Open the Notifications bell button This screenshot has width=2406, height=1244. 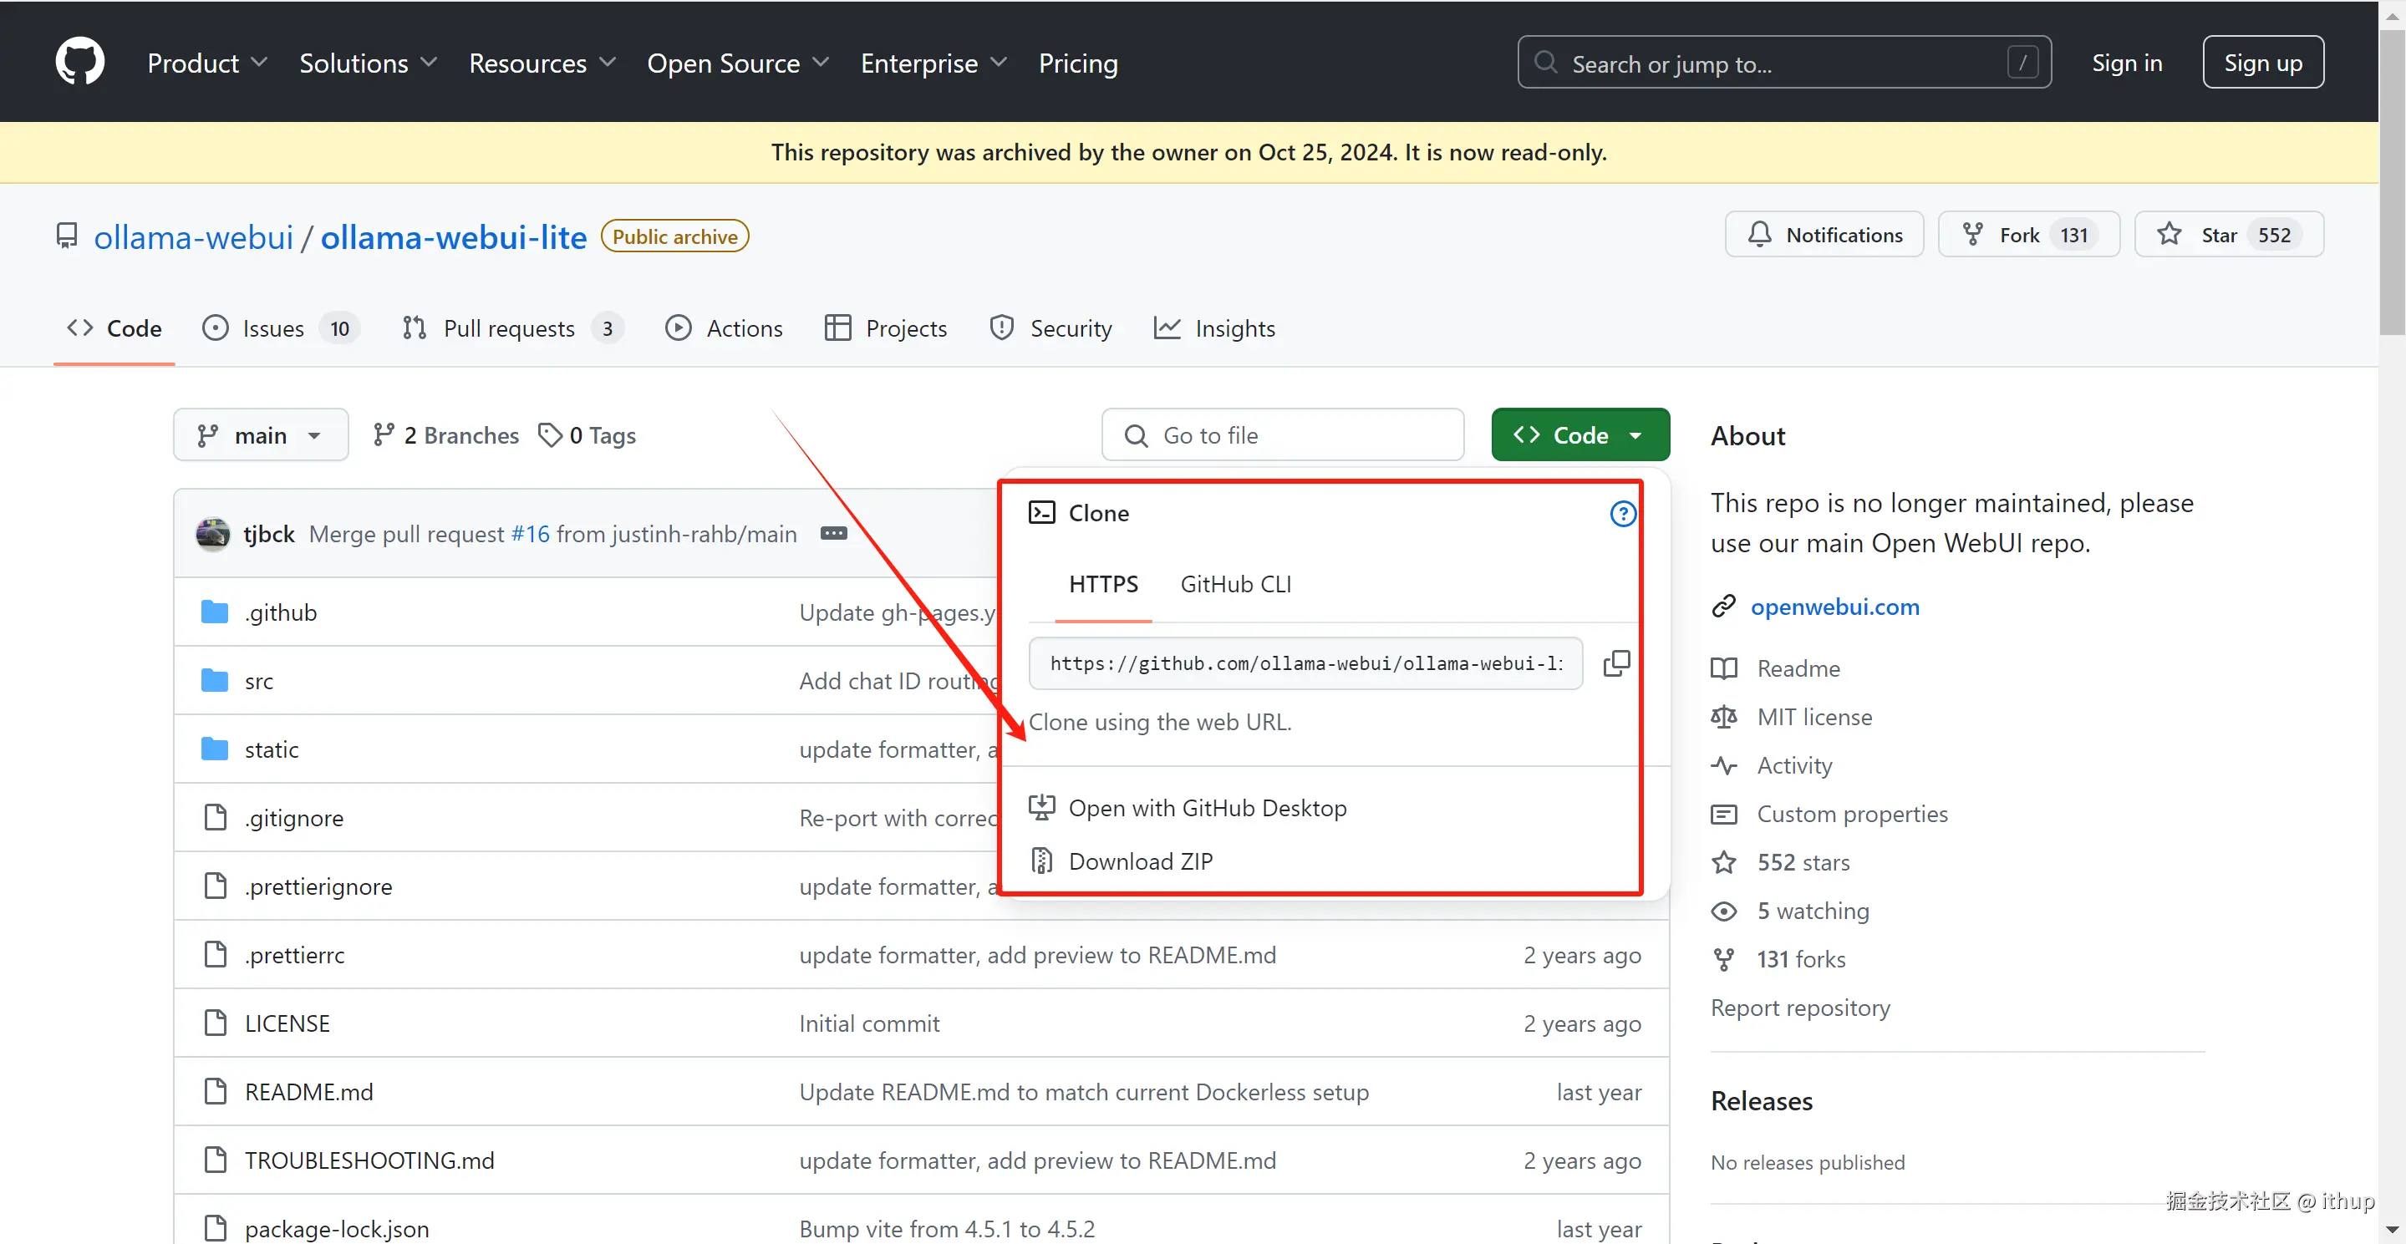pos(1824,235)
